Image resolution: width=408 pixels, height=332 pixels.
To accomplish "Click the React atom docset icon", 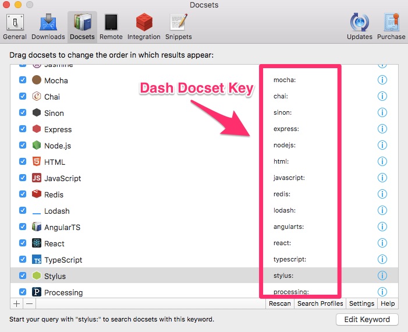I will pyautogui.click(x=37, y=243).
